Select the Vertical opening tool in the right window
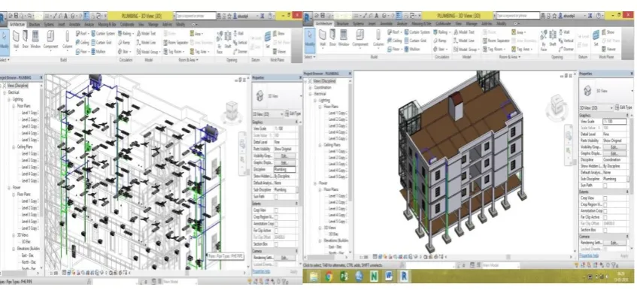Image resolution: width=637 pixels, height=290 pixels. click(x=566, y=41)
